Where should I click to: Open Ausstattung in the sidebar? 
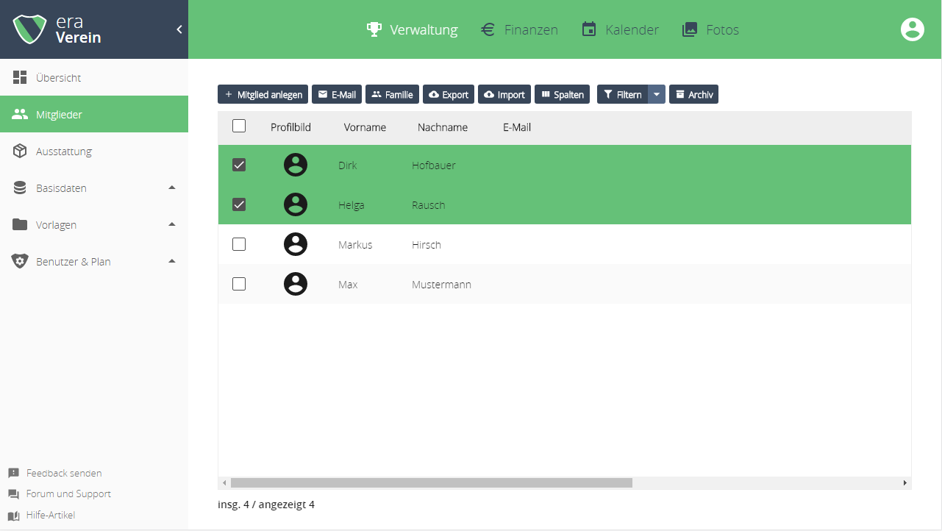94,151
